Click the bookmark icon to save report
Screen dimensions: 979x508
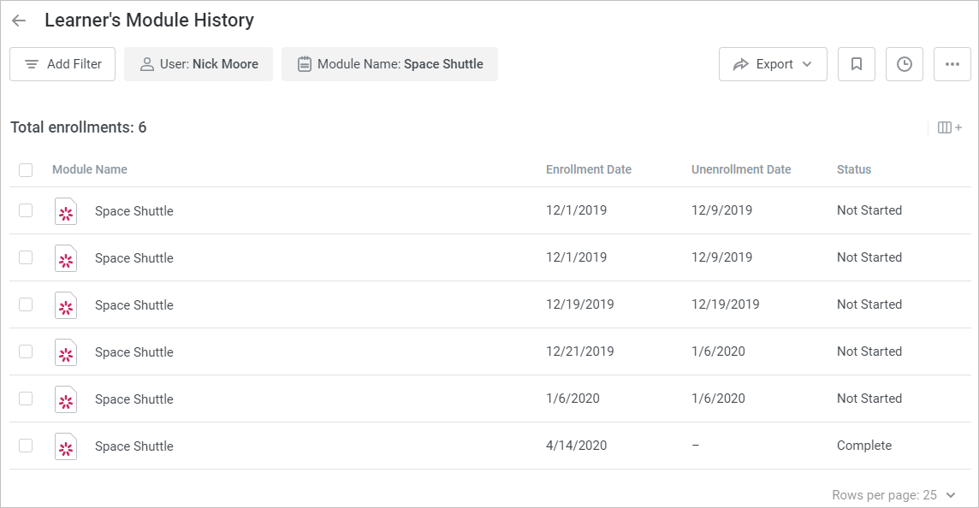click(x=856, y=63)
